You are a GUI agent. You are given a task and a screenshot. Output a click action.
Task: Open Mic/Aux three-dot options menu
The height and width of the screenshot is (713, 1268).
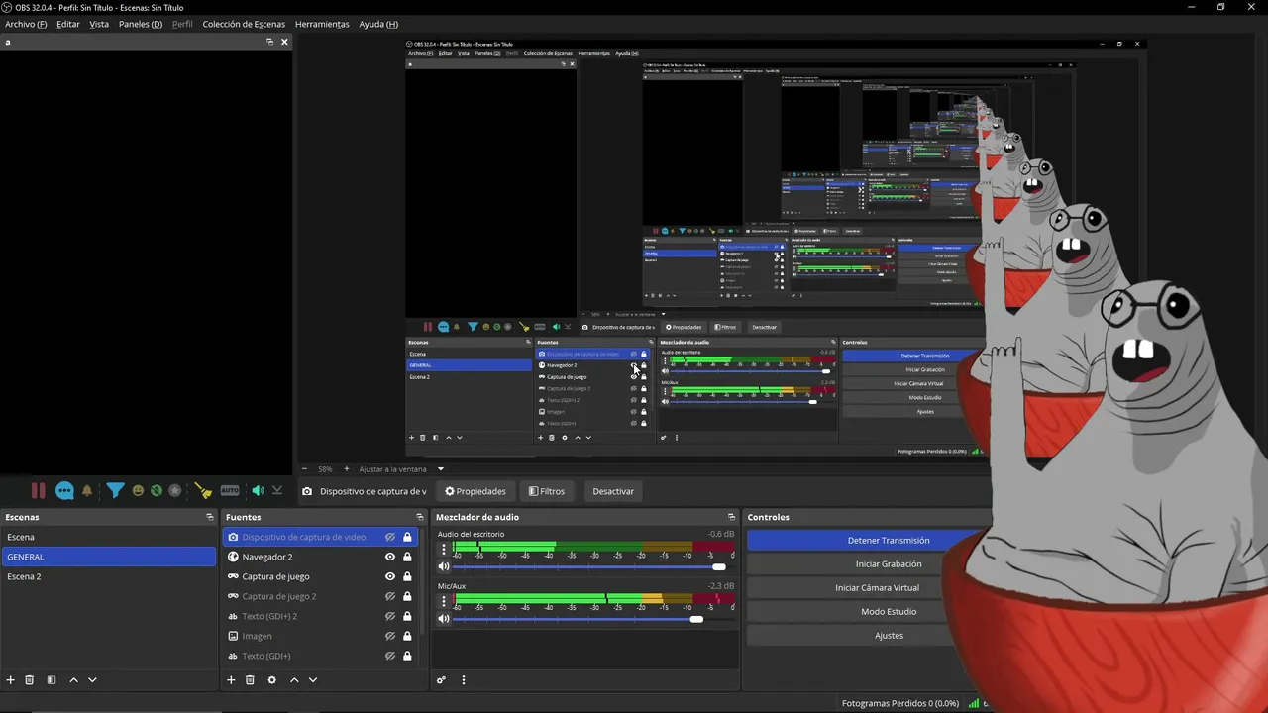[442, 600]
